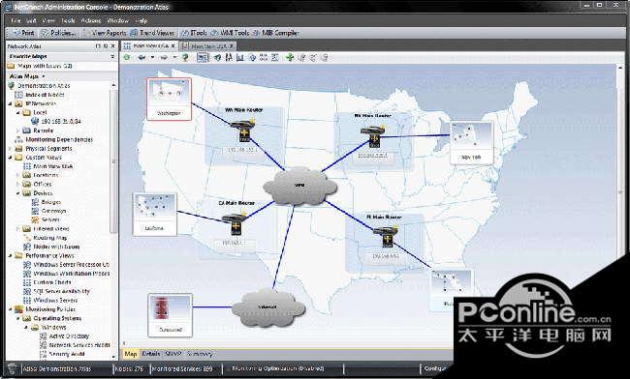Open the back history dropdown arrow
The width and height of the screenshot is (630, 379).
pos(152,58)
